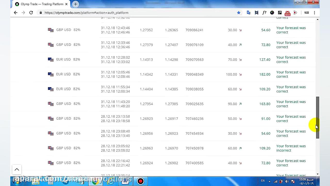The width and height of the screenshot is (330, 186).
Task: Click the up arrow beside amount 90.00
Action: point(240,104)
